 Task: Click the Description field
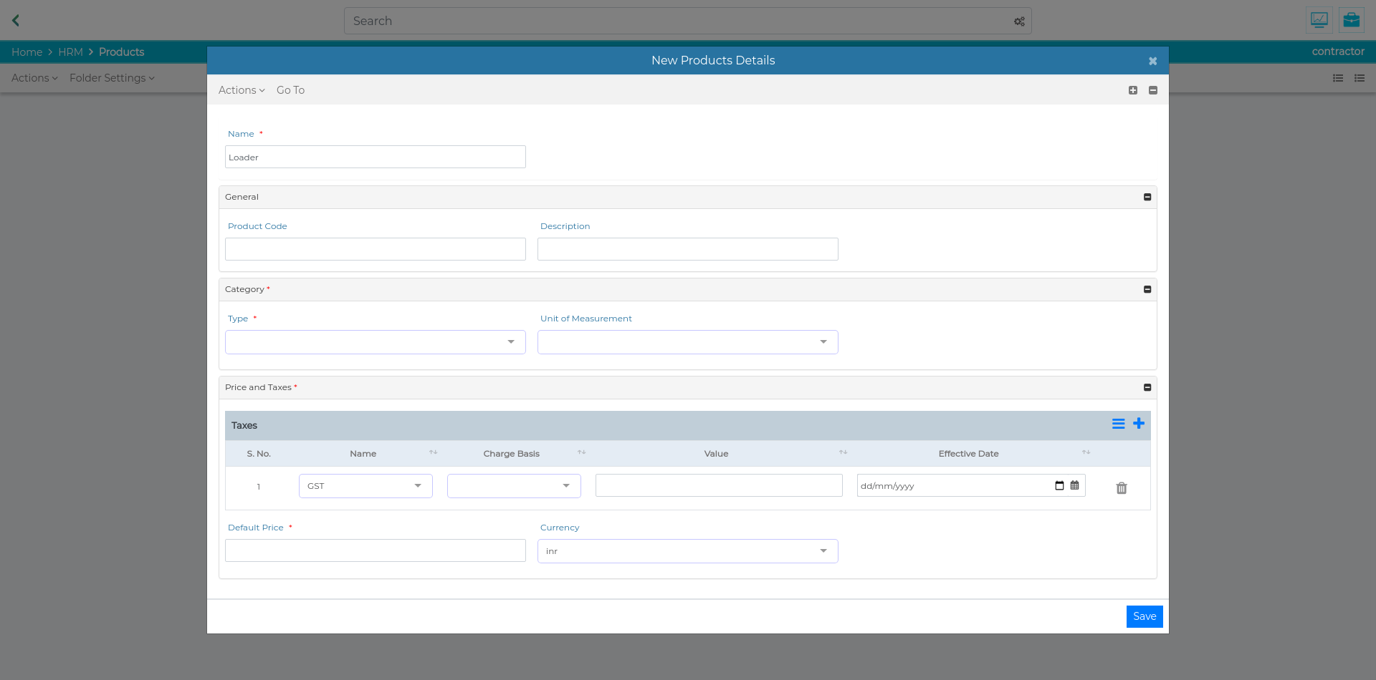point(688,249)
